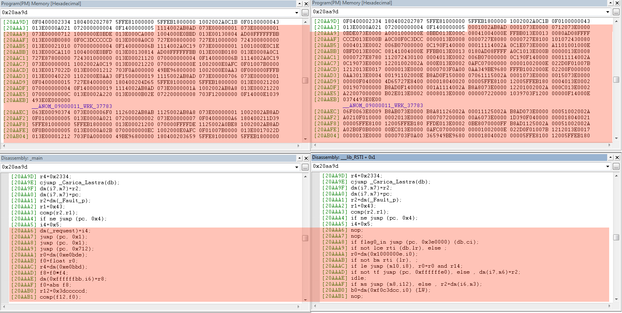Click address [20AAEB] row in left memory panel
The height and width of the screenshot is (313, 622).
click(x=37, y=100)
